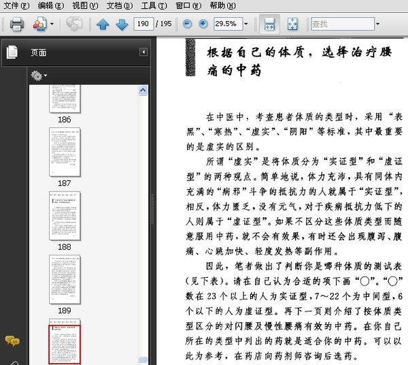Select page 188 thumbnail
This screenshot has width=408, height=365.
pyautogui.click(x=65, y=215)
